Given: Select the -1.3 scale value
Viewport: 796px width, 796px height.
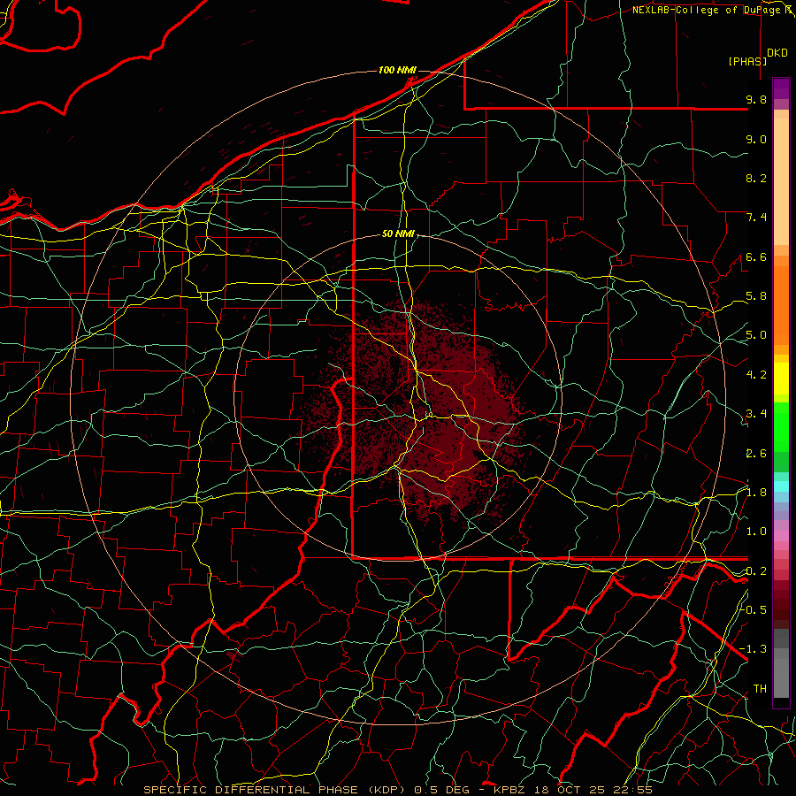Looking at the screenshot, I should click(754, 649).
